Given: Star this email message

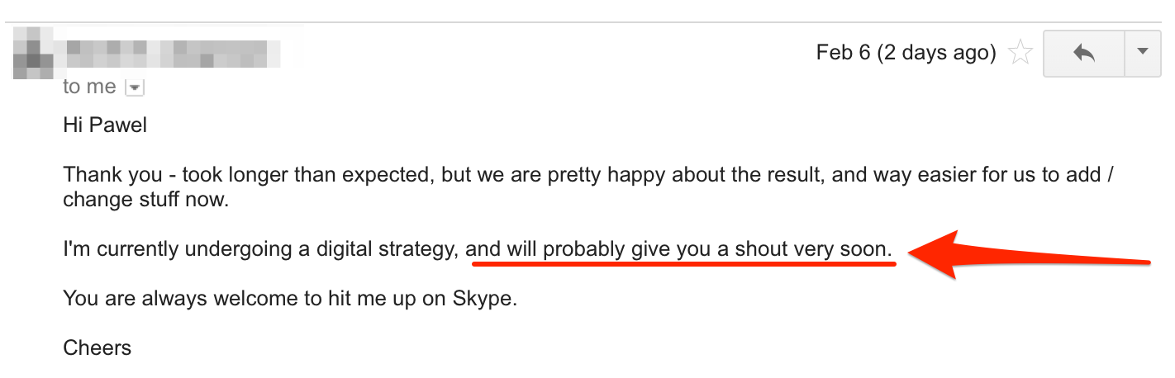Looking at the screenshot, I should pos(1021,54).
